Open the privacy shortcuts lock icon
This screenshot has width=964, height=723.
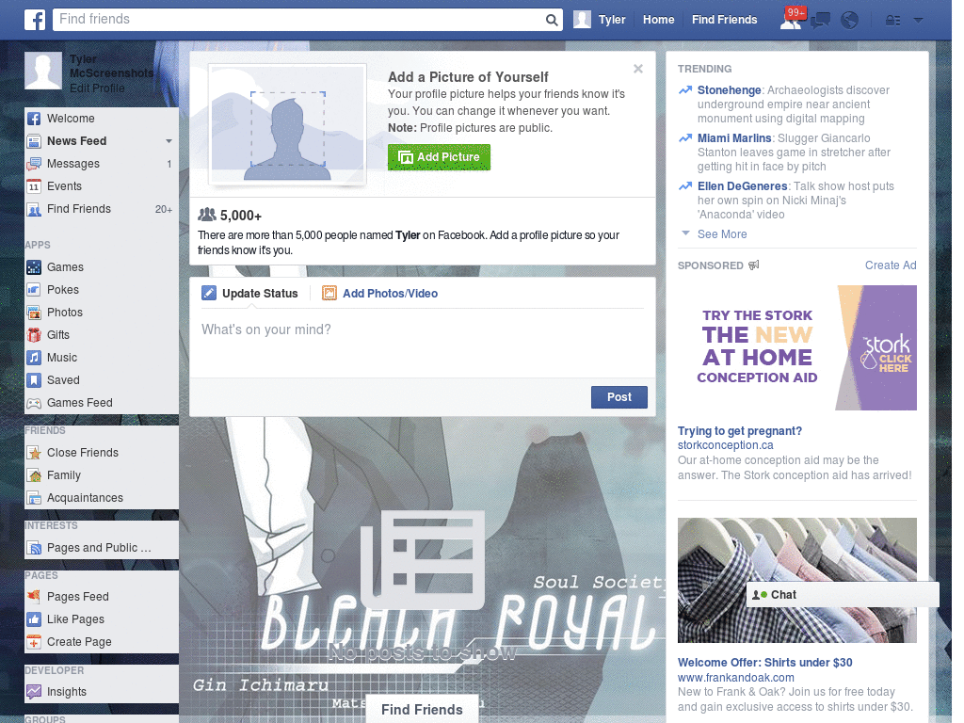pos(892,21)
